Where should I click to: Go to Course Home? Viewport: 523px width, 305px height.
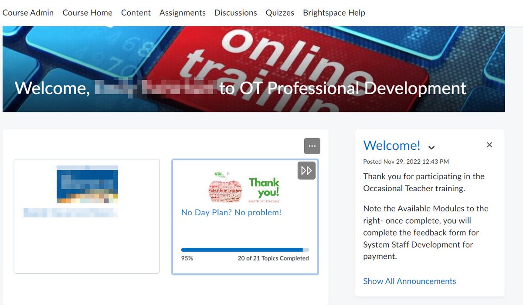[87, 13]
